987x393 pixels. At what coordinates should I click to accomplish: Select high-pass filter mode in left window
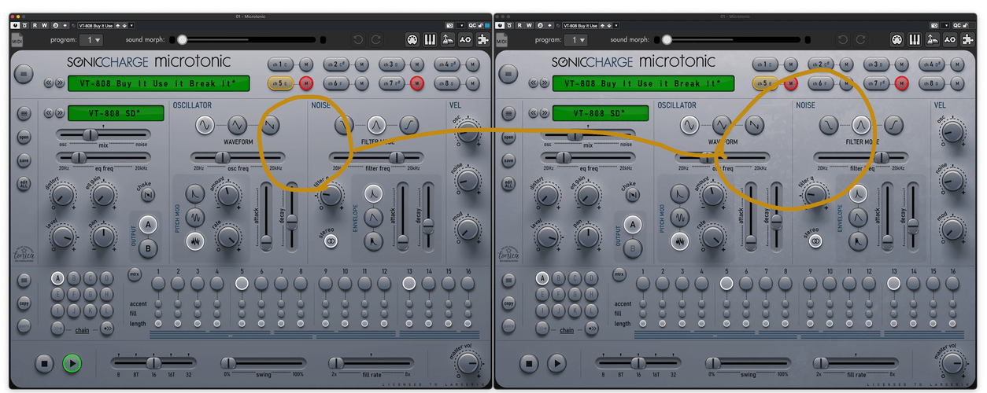click(x=408, y=124)
